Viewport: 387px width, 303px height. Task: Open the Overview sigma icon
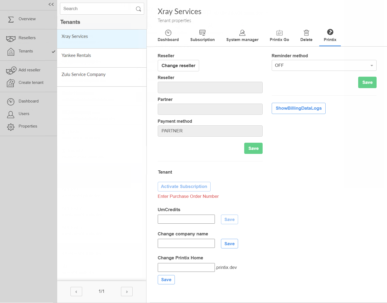coord(11,19)
